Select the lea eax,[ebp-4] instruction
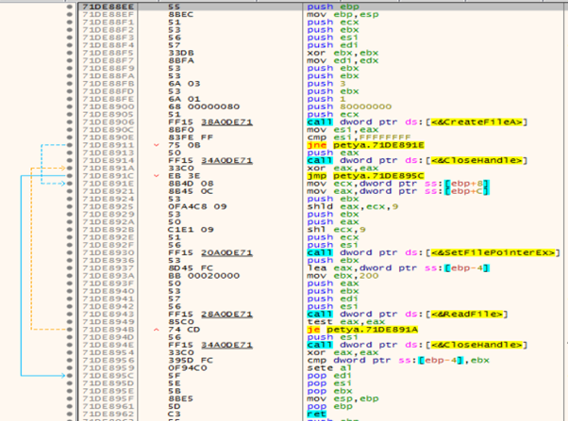The width and height of the screenshot is (568, 421). pyautogui.click(x=398, y=268)
